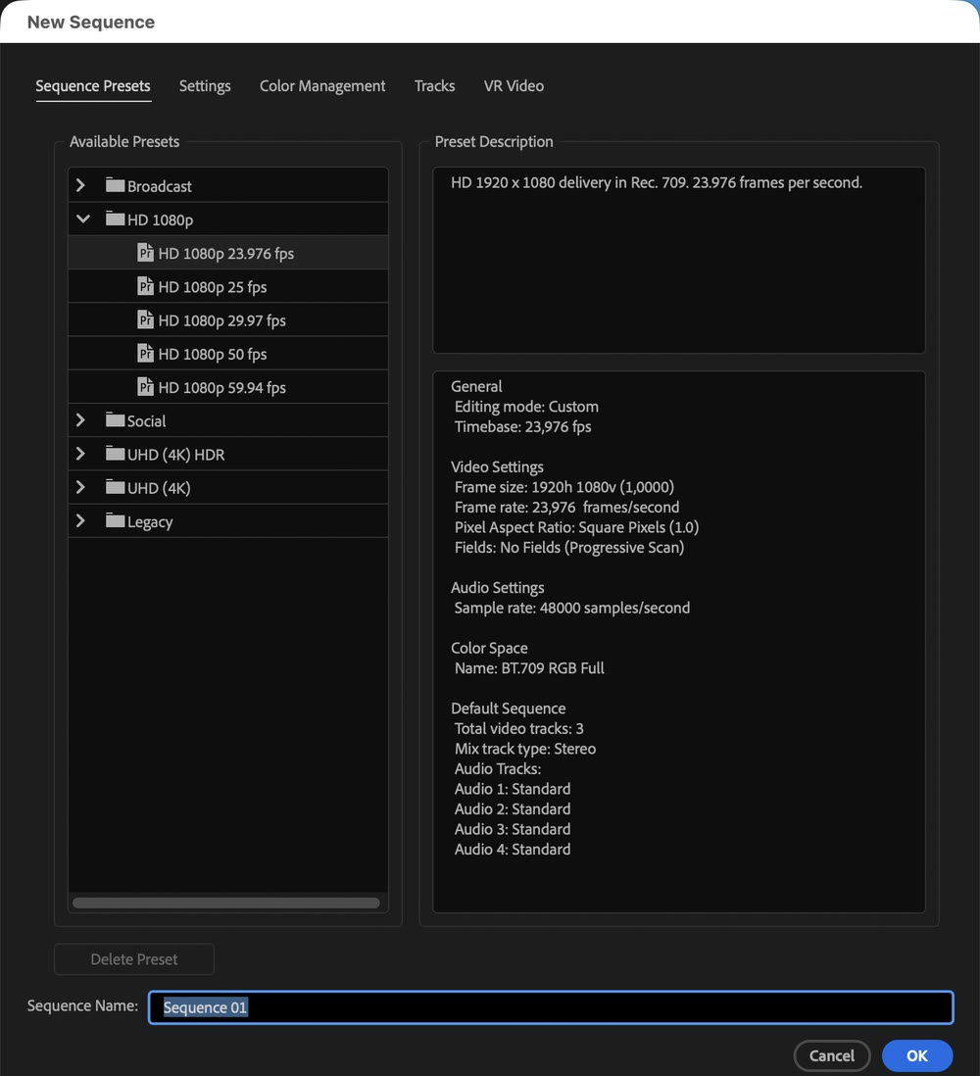This screenshot has width=980, height=1076.
Task: Click the preset icon for HD 1080p 59.94 fps
Action: coord(145,387)
